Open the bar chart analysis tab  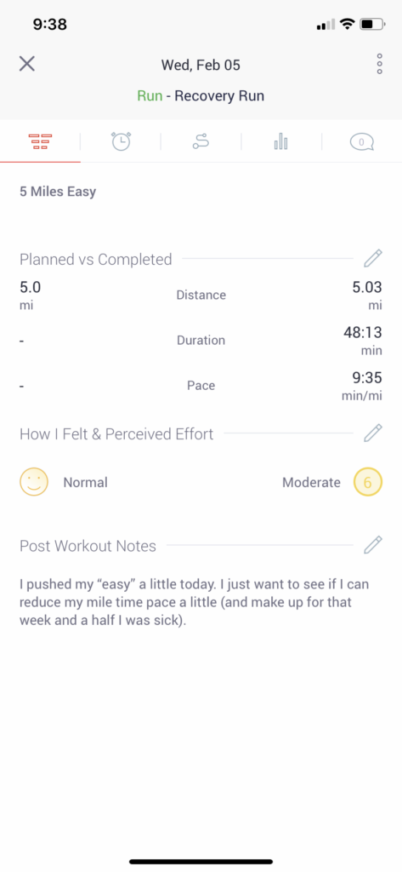point(281,141)
